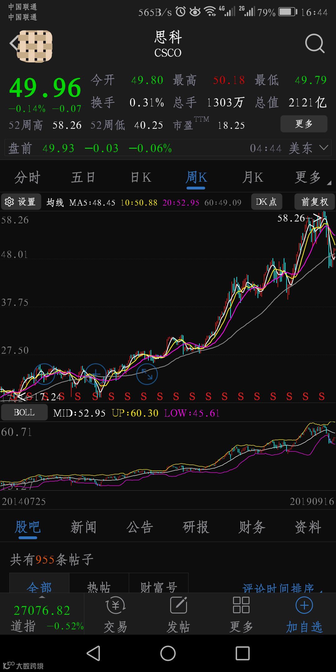Tap the chart end date 20190916
Viewport: 336px width, 672px height.
point(312,502)
